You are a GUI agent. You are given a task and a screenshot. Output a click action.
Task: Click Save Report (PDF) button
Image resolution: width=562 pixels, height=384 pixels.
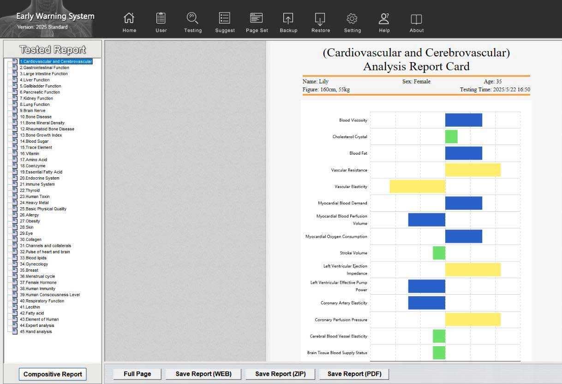pyautogui.click(x=354, y=374)
